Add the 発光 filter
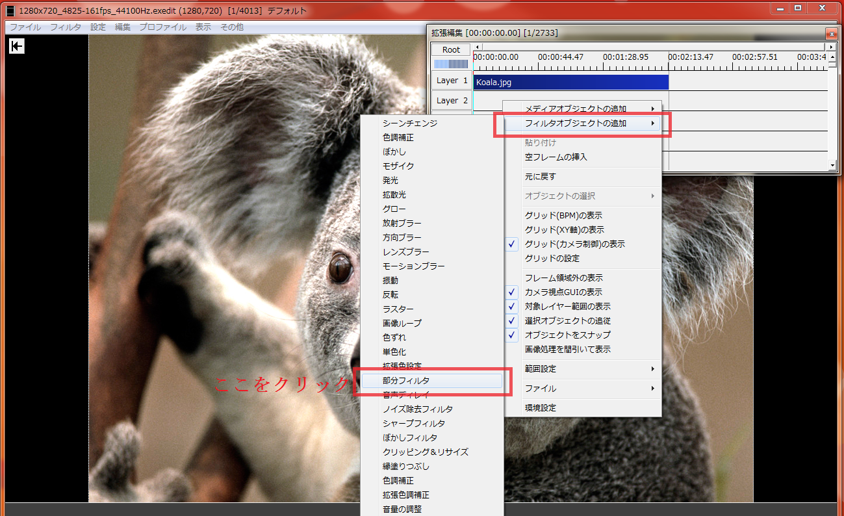Screen dimensions: 844x516 click(x=432, y=180)
